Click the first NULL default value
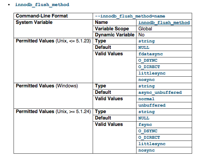The width and height of the screenshot is (206, 158). [144, 47]
